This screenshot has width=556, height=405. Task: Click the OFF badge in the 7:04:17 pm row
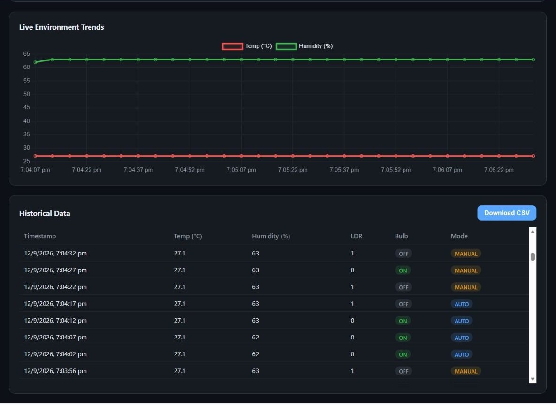(x=404, y=304)
